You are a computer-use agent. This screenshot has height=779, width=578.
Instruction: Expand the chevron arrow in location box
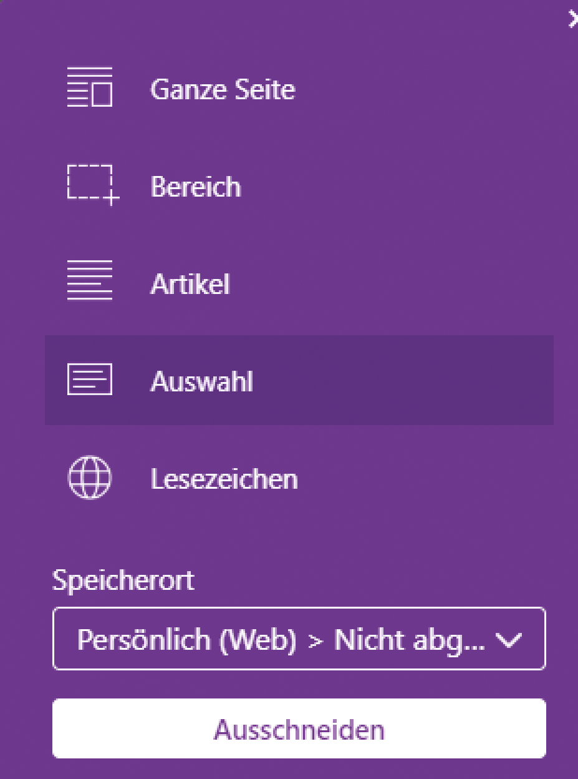509,640
